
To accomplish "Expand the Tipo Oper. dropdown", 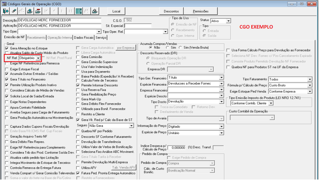I will 99,32.
